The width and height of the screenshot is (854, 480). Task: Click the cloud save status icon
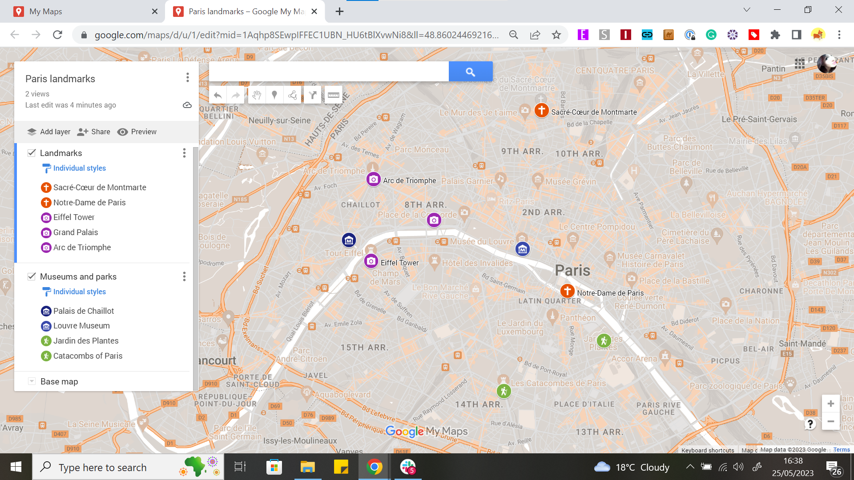(187, 105)
